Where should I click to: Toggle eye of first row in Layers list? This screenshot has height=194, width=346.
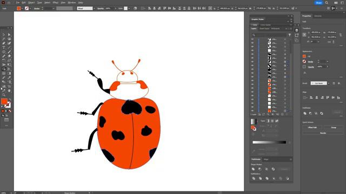click(252, 39)
